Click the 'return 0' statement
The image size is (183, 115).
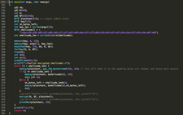click(20, 111)
